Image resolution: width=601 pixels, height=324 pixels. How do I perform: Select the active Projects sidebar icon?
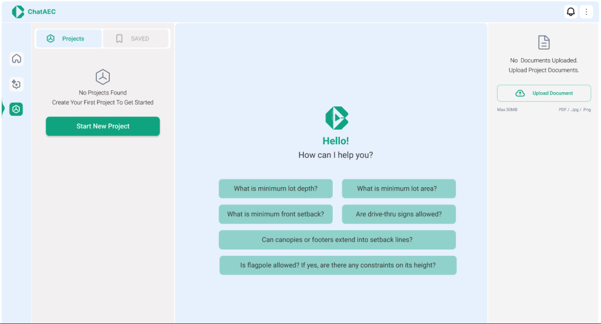click(16, 109)
